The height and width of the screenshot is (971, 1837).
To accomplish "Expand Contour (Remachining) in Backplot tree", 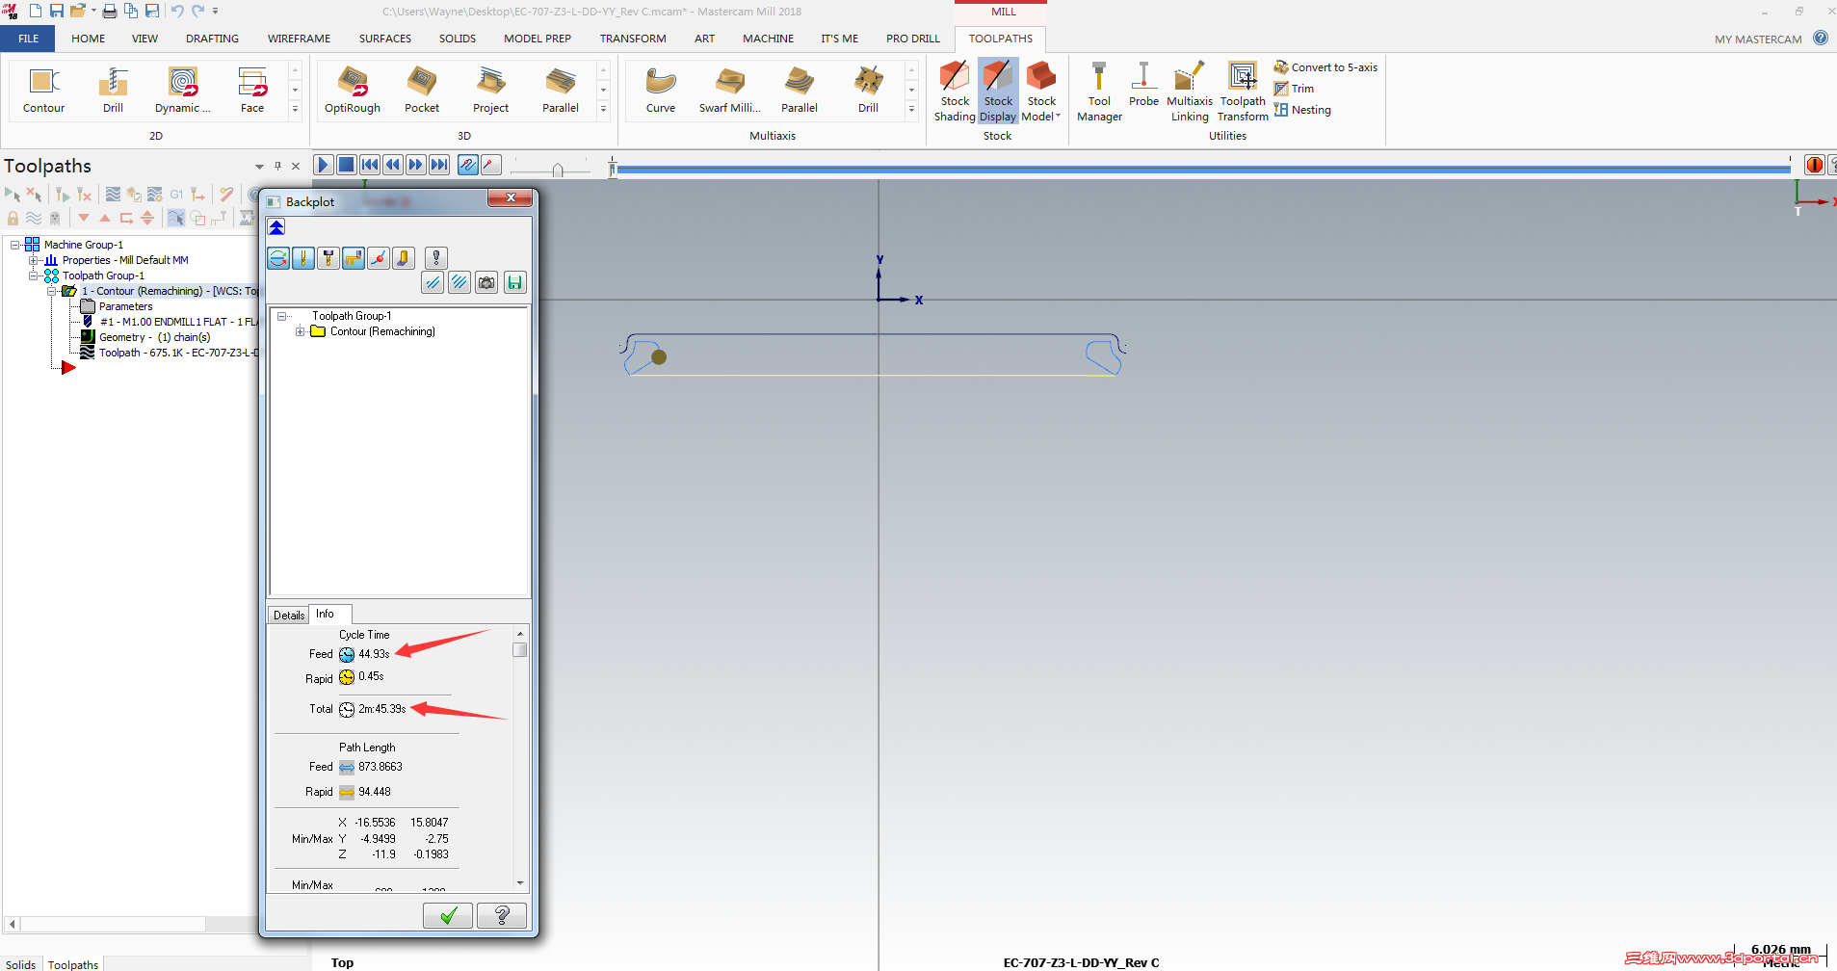I will point(301,331).
